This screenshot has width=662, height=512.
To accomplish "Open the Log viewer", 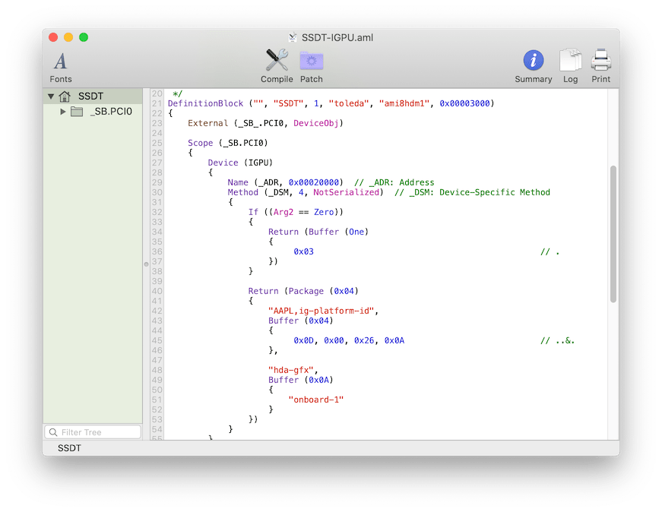I will [x=570, y=67].
